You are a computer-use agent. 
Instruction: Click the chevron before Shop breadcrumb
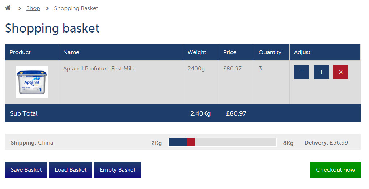20,8
